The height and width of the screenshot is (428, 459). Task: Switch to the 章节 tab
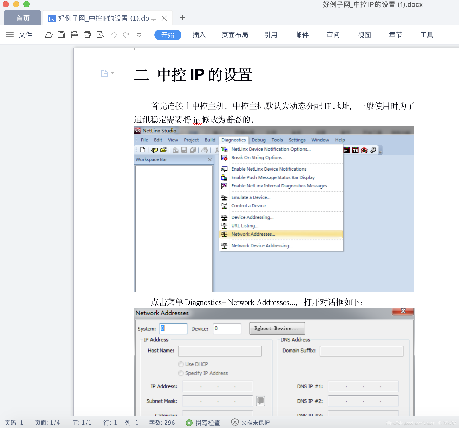pos(396,35)
